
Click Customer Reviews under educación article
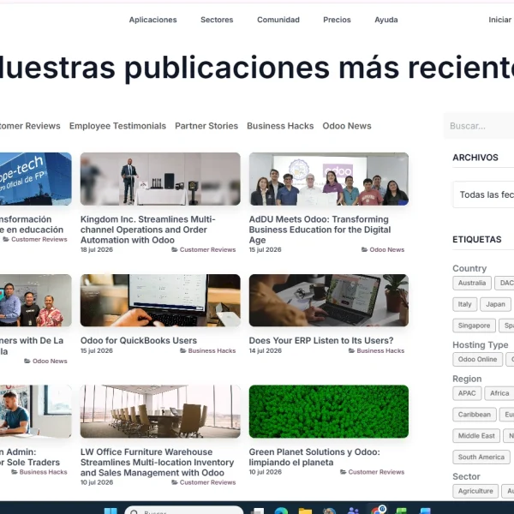tap(39, 239)
